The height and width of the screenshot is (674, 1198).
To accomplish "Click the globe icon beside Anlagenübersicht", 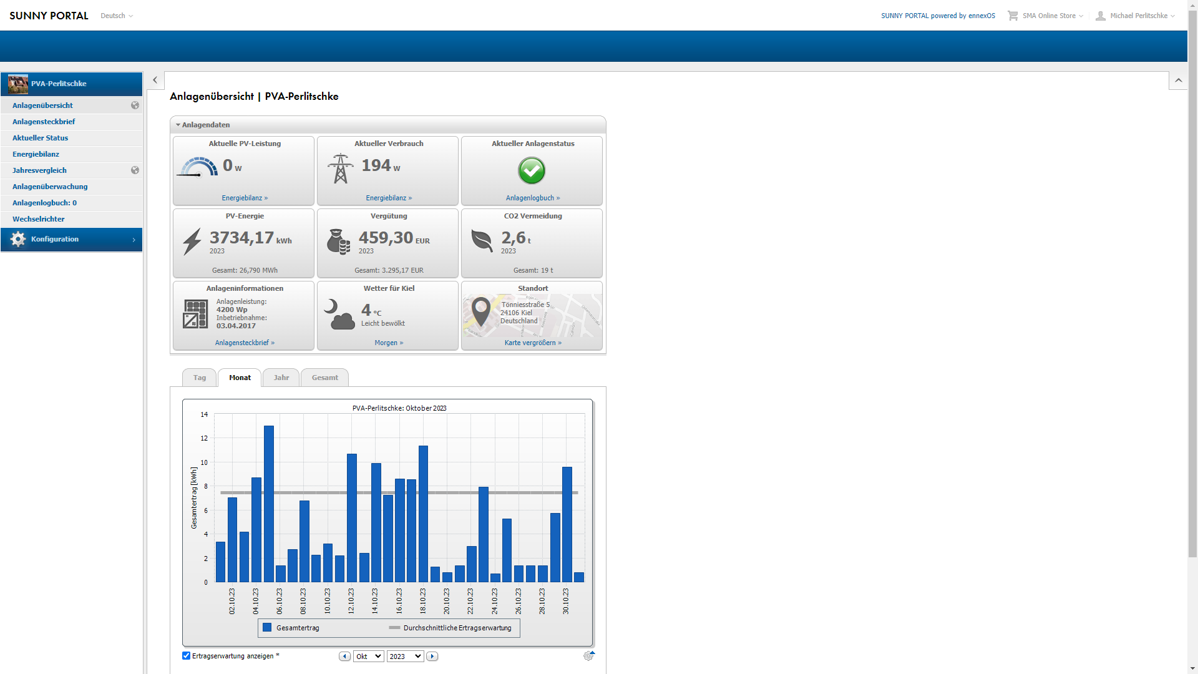I will click(135, 105).
